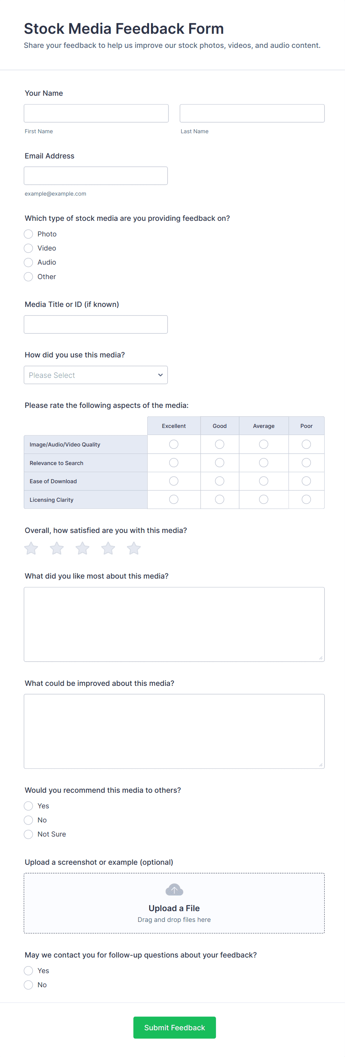Select Not Sure for recommendation

(x=28, y=834)
